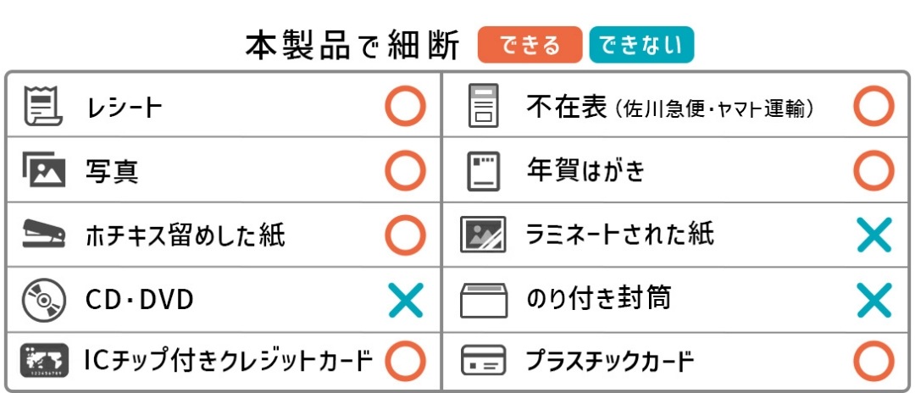915x393 pixels.
Task: Click the laminated paper picture icon
Action: coord(483,235)
